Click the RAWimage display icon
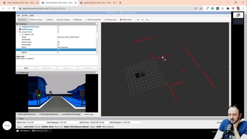Image resolution: width=247 pixels, height=139 pixels. coord(20,29)
